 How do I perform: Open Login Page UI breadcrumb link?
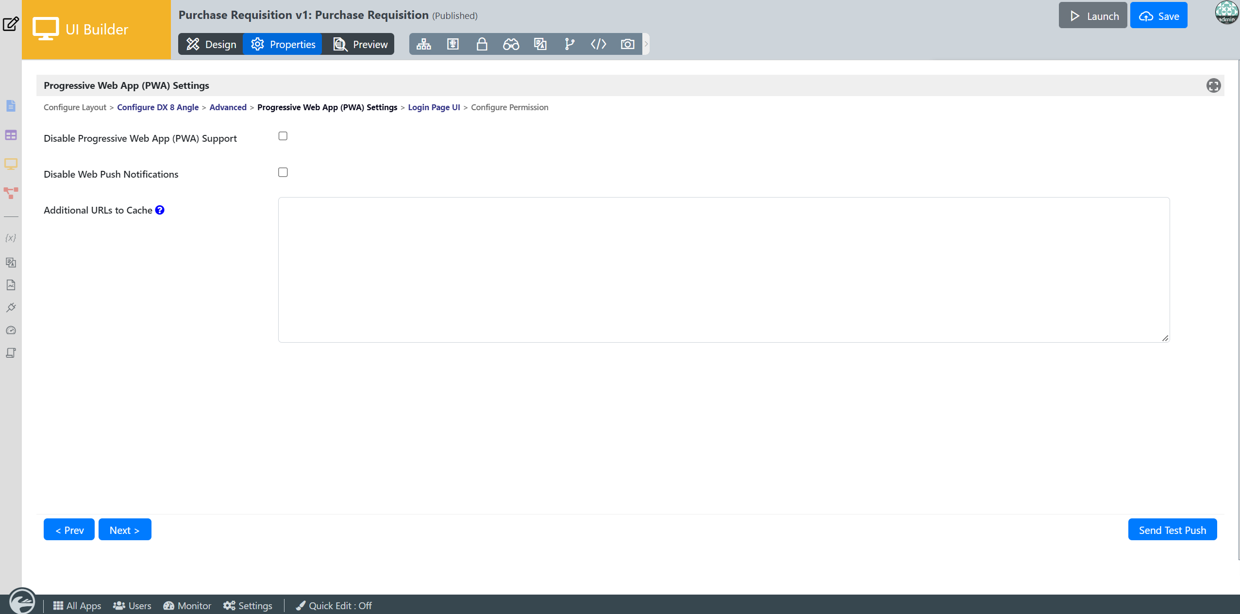pyautogui.click(x=434, y=107)
